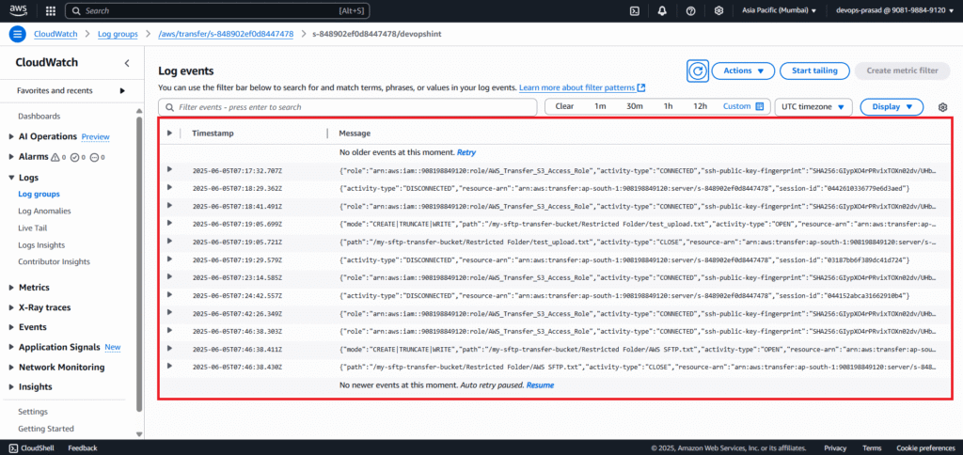Open the devops-prasad account menu
963x455 pixels.
coord(894,10)
